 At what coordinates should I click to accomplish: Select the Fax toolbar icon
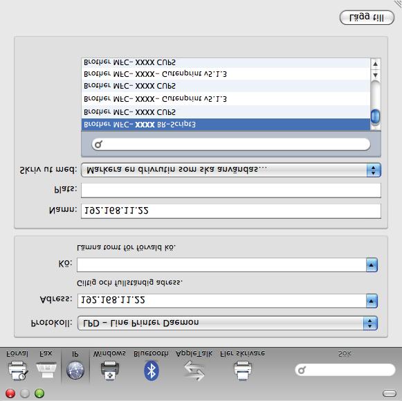click(46, 369)
